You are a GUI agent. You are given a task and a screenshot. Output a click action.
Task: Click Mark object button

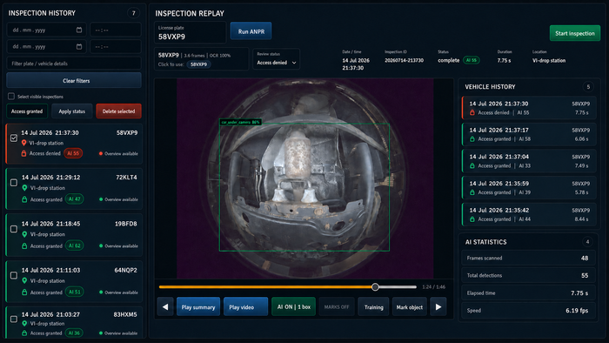click(x=410, y=307)
